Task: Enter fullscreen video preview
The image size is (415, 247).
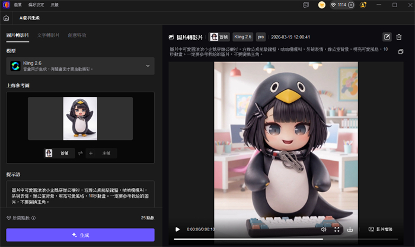Action: click(x=337, y=229)
